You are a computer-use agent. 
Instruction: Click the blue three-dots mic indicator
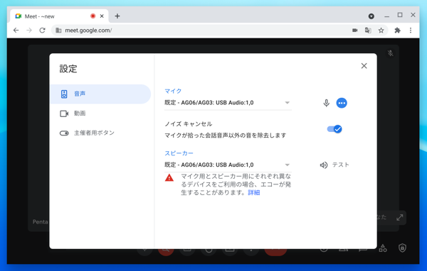(342, 103)
